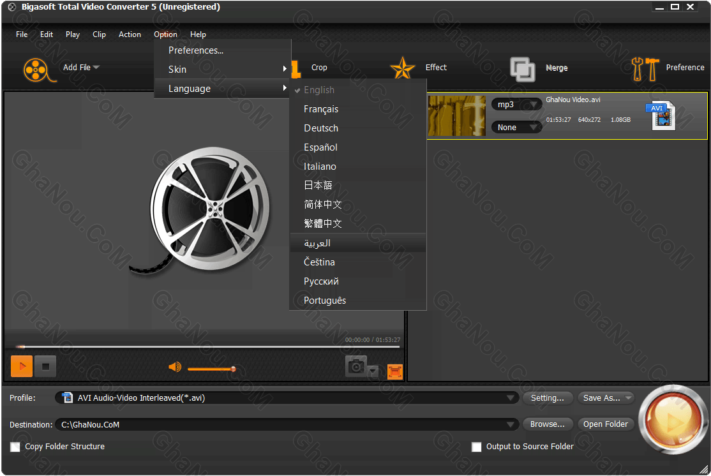Click the 01:53:27 duration in file row
Screen dimensions: 711x476
click(x=558, y=120)
